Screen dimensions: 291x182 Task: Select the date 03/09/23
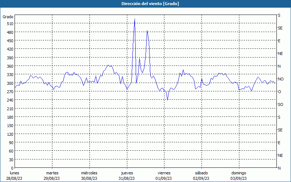[x=239, y=178]
